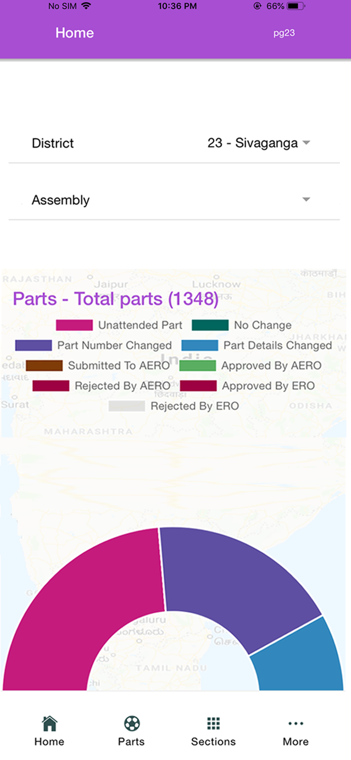
Task: Tap the Home house icon
Action: tap(49, 724)
